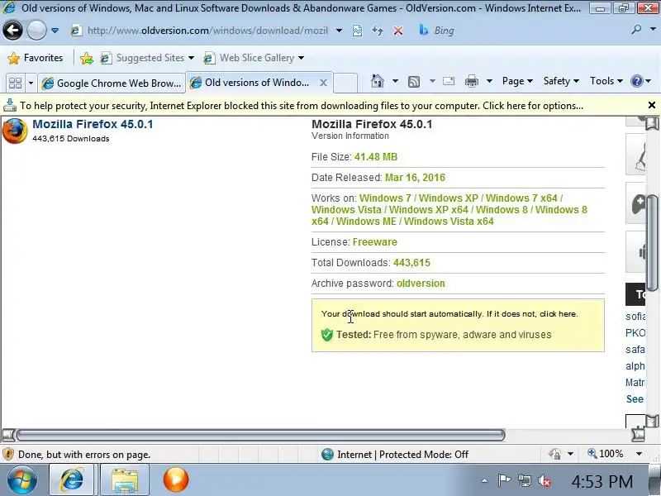
Task: Open Suggested Sites dropdown
Action: tap(147, 58)
